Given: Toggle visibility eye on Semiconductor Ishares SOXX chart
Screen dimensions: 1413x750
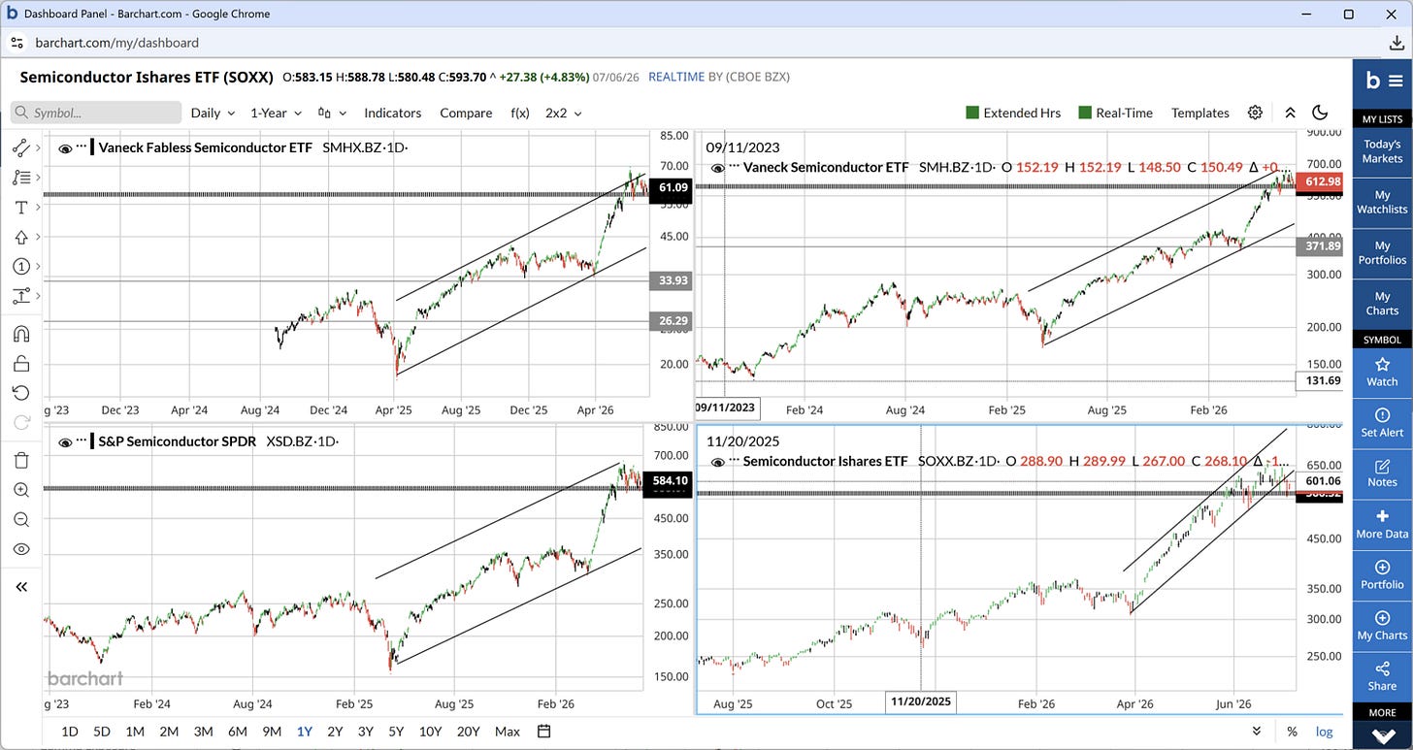Looking at the screenshot, I should coord(719,461).
